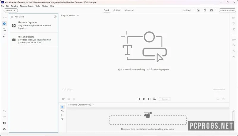Open Elements Organizer icon at sidebar bottom
The width and height of the screenshot is (238, 136).
pyautogui.click(x=4, y=123)
